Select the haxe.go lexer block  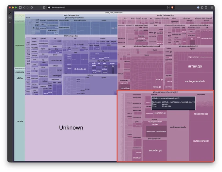coord(160,80)
